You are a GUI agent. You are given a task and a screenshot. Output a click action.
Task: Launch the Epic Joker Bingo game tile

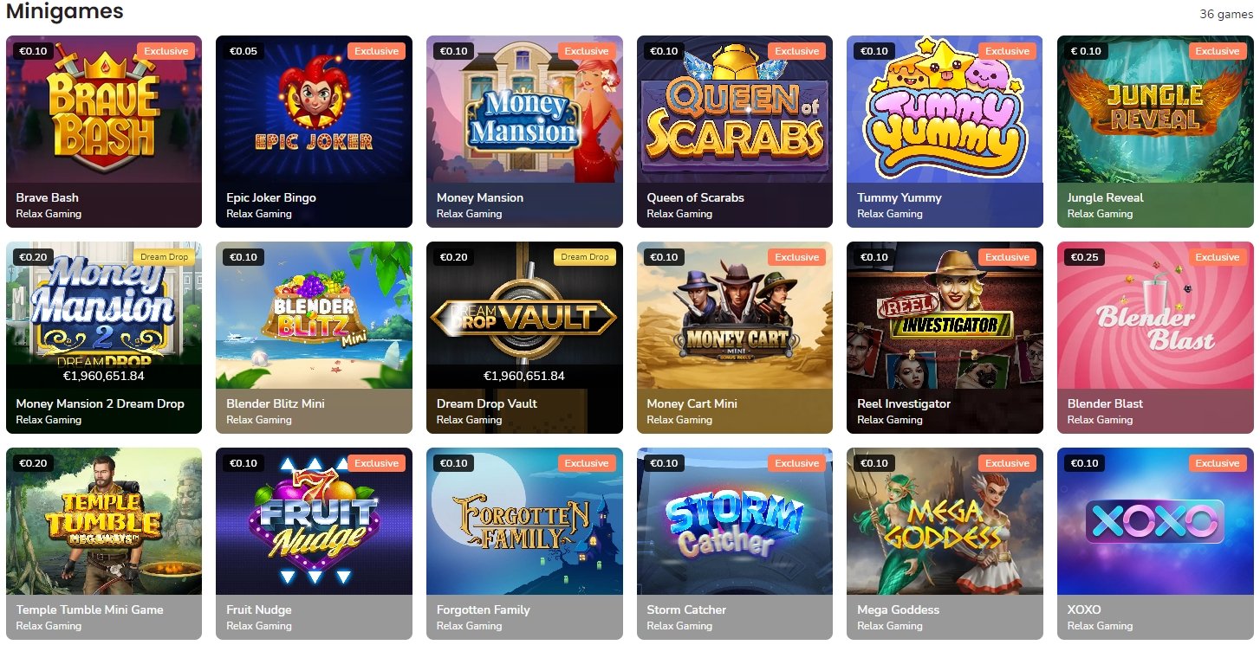pyautogui.click(x=314, y=132)
